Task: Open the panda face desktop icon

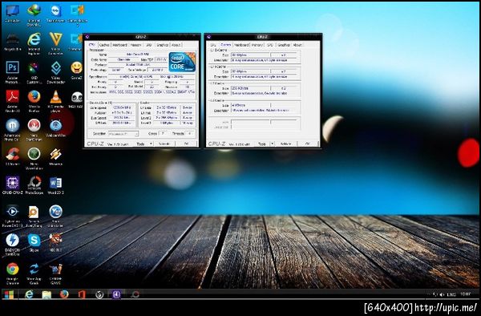Action: point(76,99)
